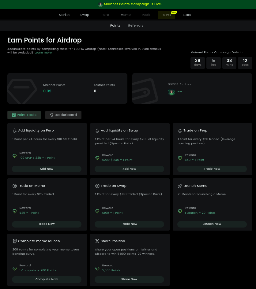Click Complete Now button
This screenshot has width=256, height=289.
click(x=47, y=279)
